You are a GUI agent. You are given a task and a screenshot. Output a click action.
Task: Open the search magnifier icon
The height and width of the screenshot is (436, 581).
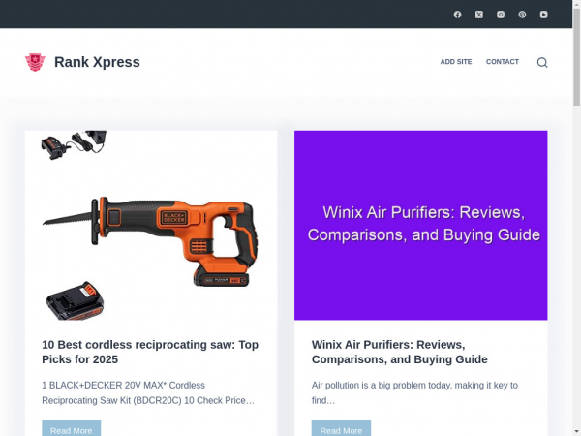pos(542,62)
